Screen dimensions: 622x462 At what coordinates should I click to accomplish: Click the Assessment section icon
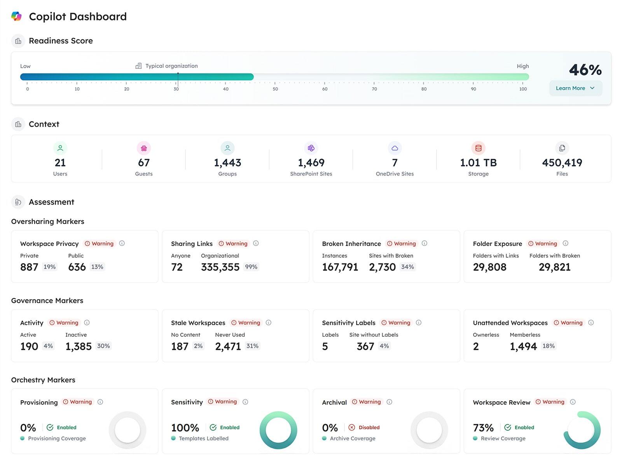(18, 202)
